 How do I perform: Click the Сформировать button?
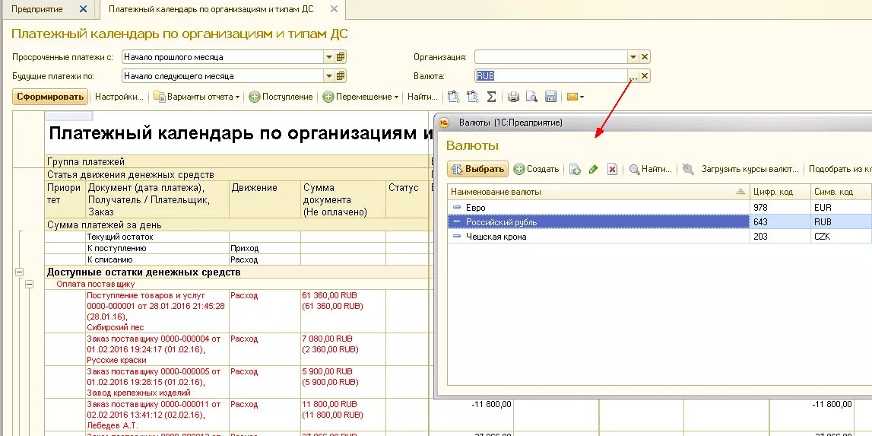50,97
